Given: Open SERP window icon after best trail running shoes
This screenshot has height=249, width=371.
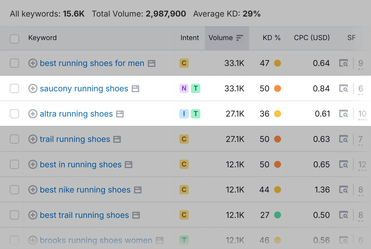Looking at the screenshot, I should [x=136, y=215].
